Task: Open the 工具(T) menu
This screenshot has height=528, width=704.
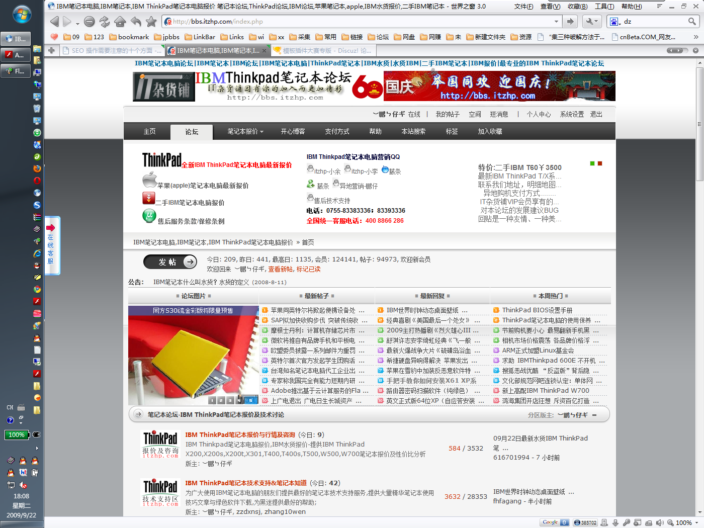Action: click(604, 7)
